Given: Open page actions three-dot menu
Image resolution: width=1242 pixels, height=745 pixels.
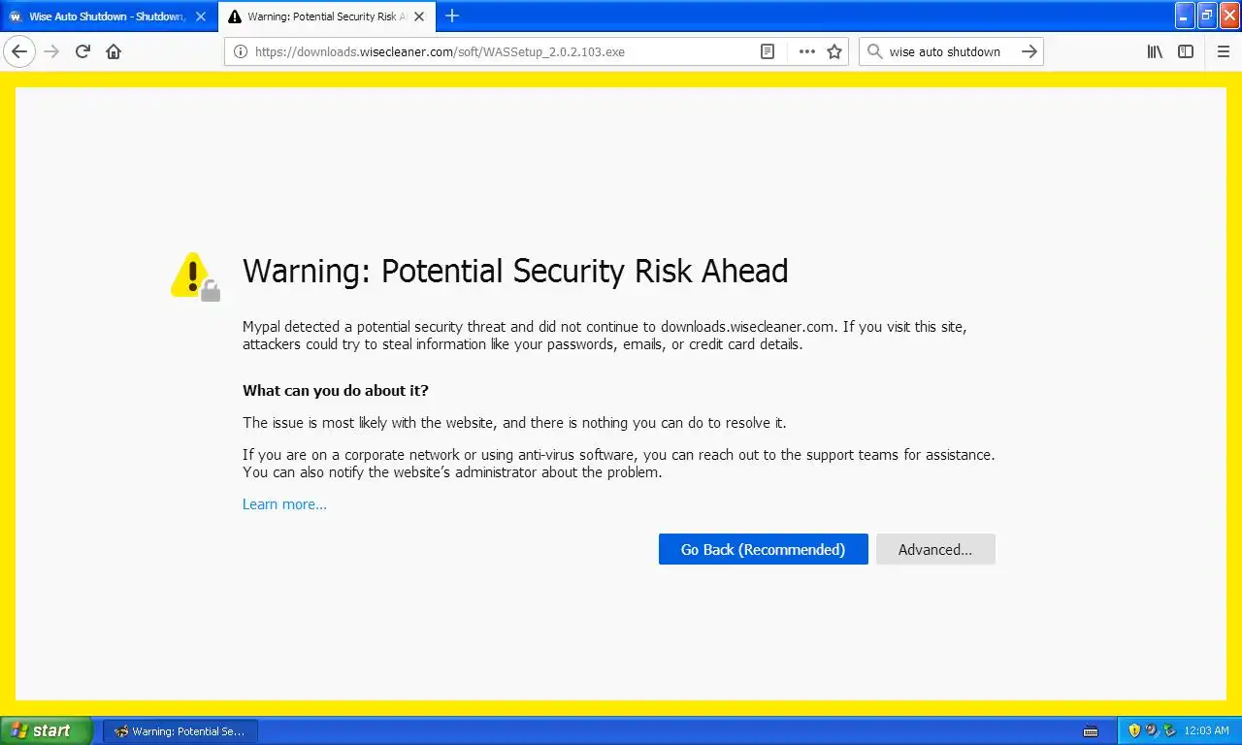Looking at the screenshot, I should click(806, 51).
